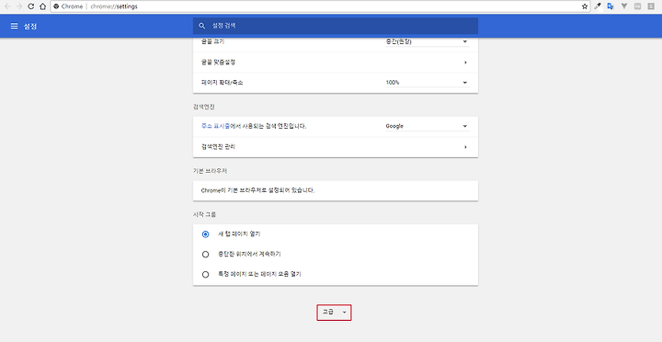Expand the 고급 advanced settings

tap(334, 313)
